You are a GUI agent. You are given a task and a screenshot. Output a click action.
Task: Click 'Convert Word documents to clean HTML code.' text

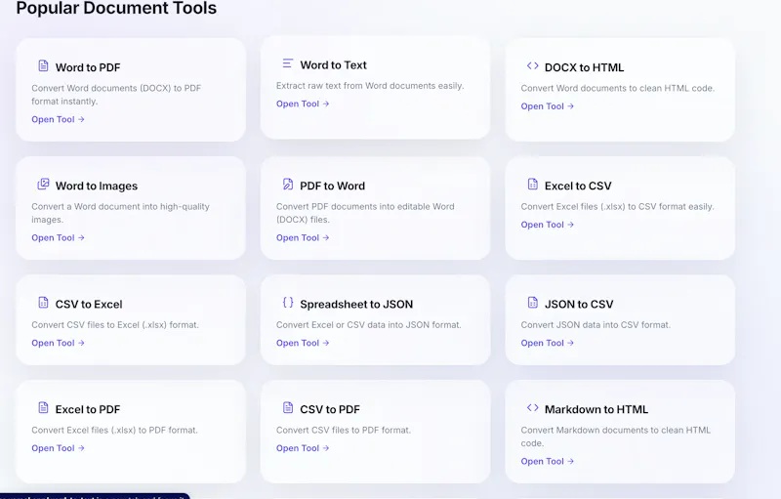(x=618, y=88)
